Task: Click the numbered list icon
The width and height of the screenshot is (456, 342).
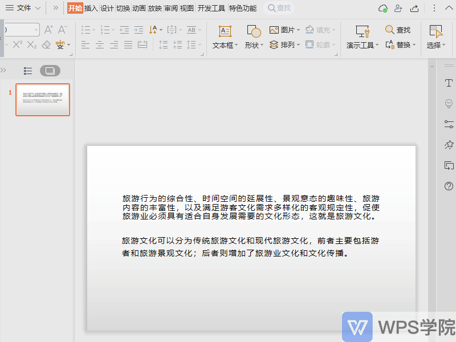Action: click(x=105, y=30)
